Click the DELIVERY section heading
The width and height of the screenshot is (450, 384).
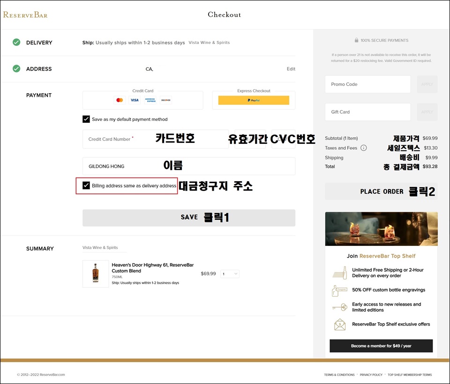coord(39,43)
